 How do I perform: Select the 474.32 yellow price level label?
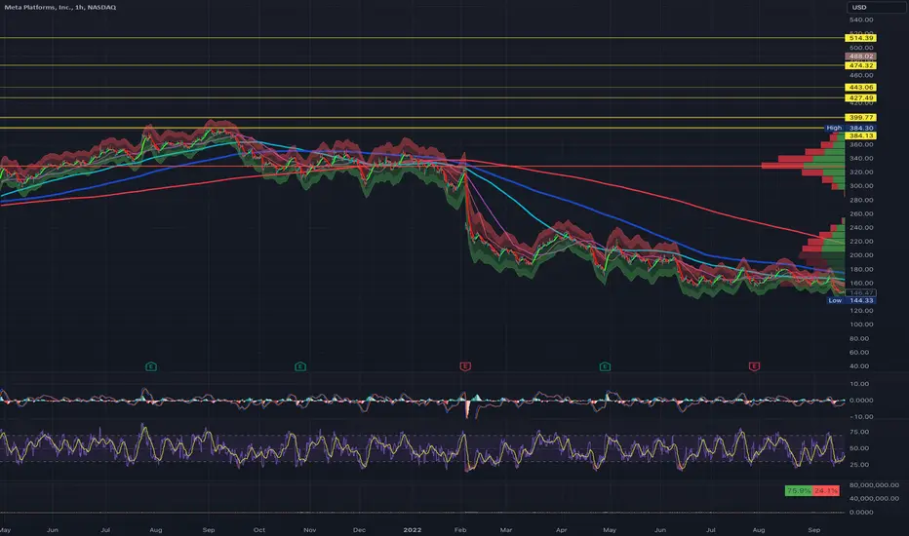pos(861,65)
